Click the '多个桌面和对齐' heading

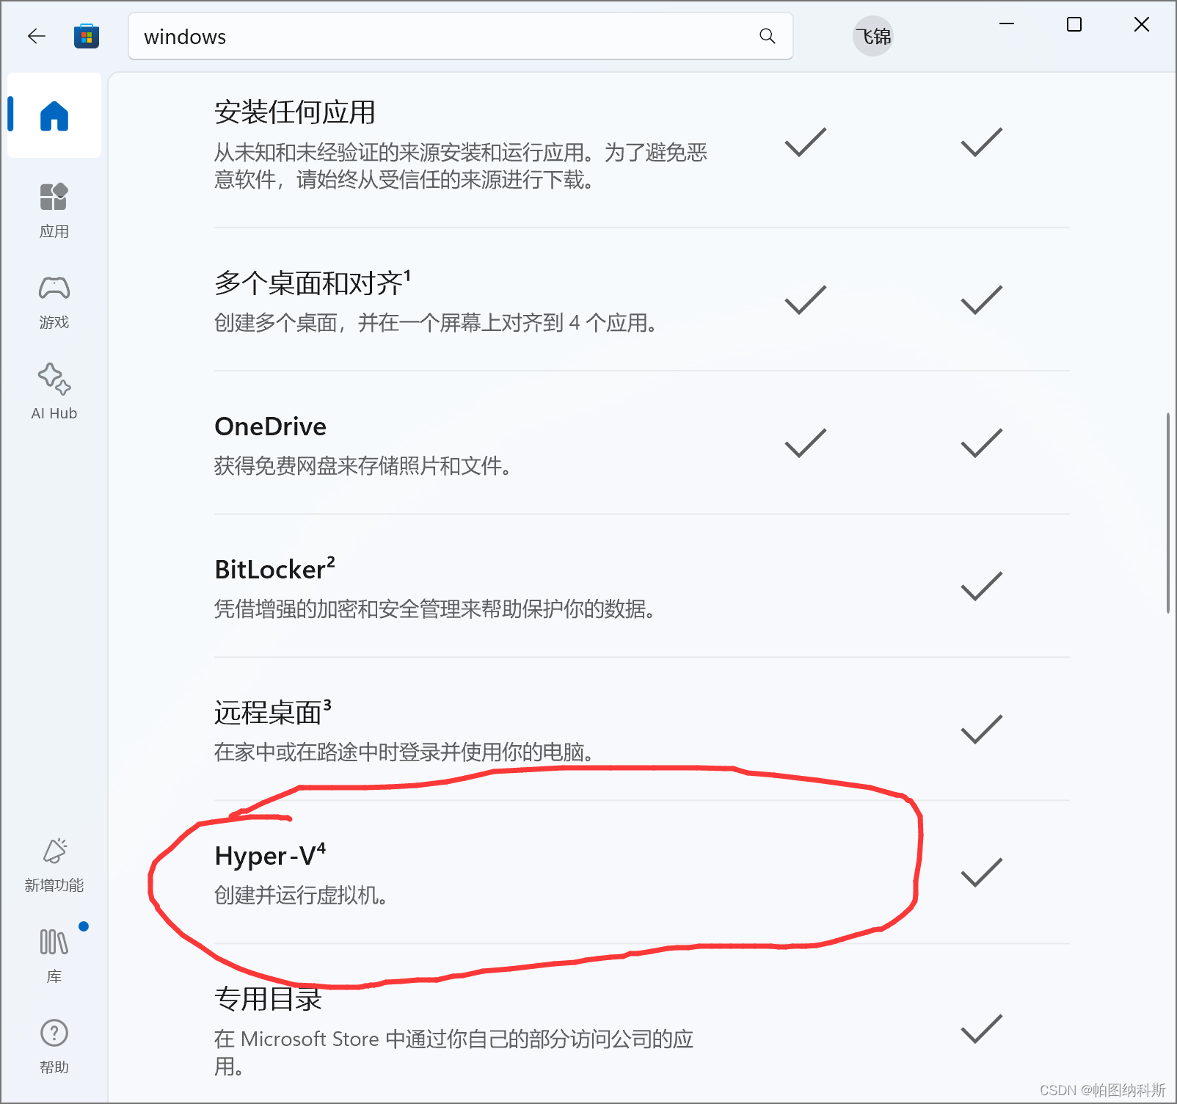(x=313, y=283)
